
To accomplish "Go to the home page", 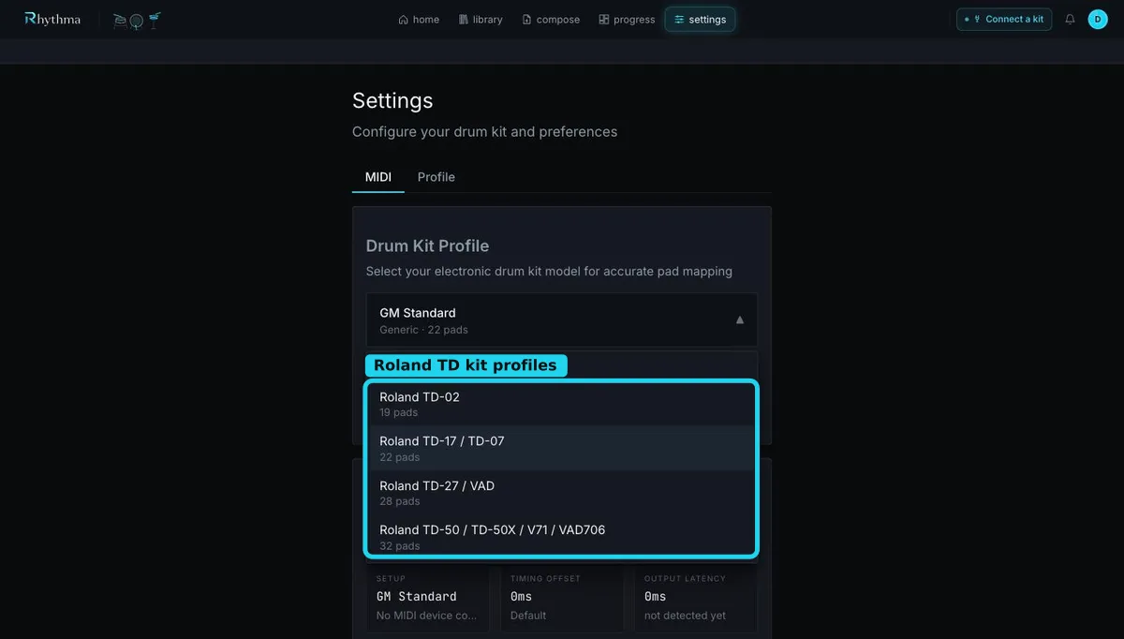I will (419, 19).
